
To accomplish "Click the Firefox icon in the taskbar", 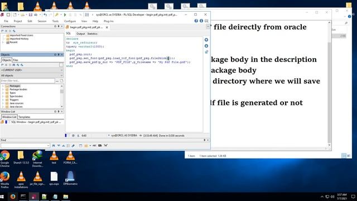I will pos(13,197).
